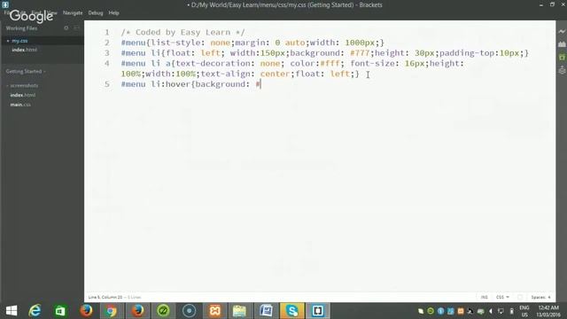Click Line 5, Column cursor position info
The image size is (567, 319).
tap(105, 298)
